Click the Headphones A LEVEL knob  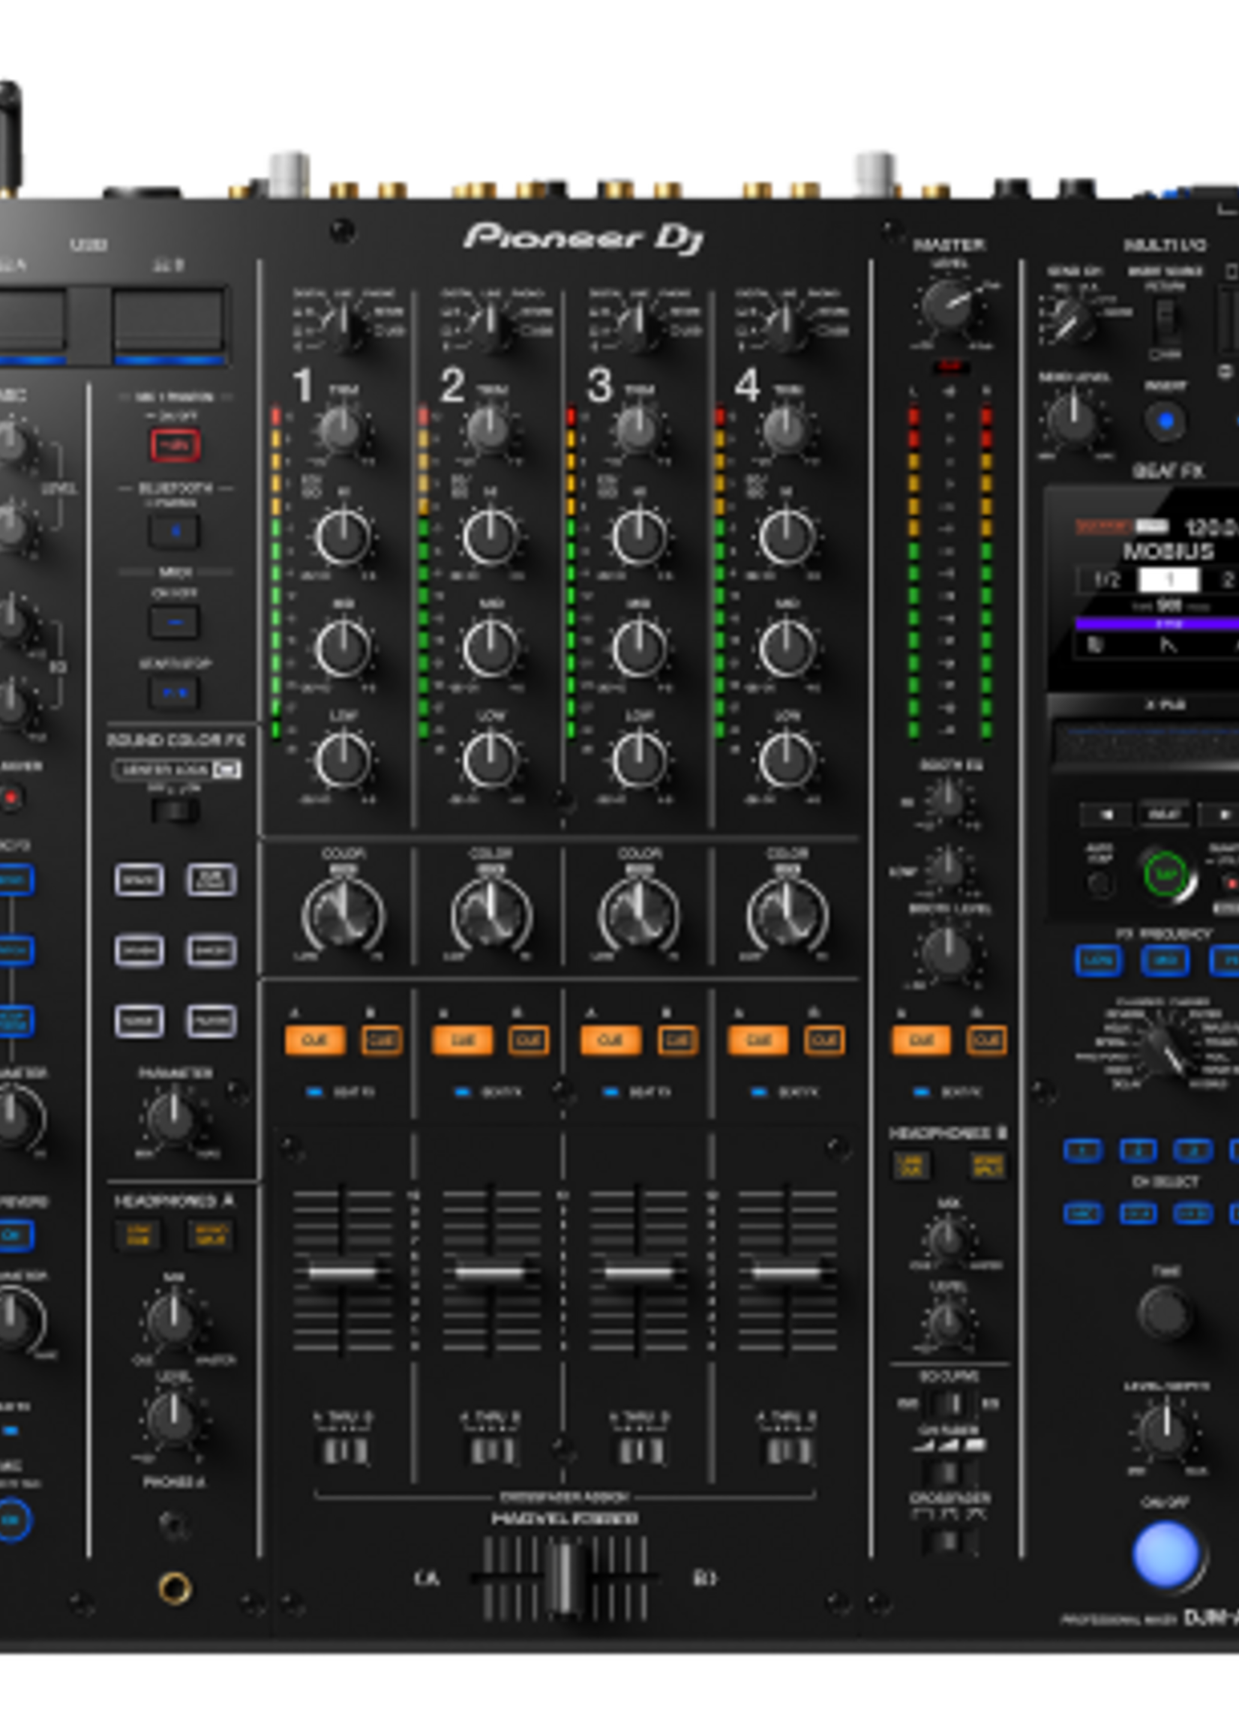pos(173,1418)
